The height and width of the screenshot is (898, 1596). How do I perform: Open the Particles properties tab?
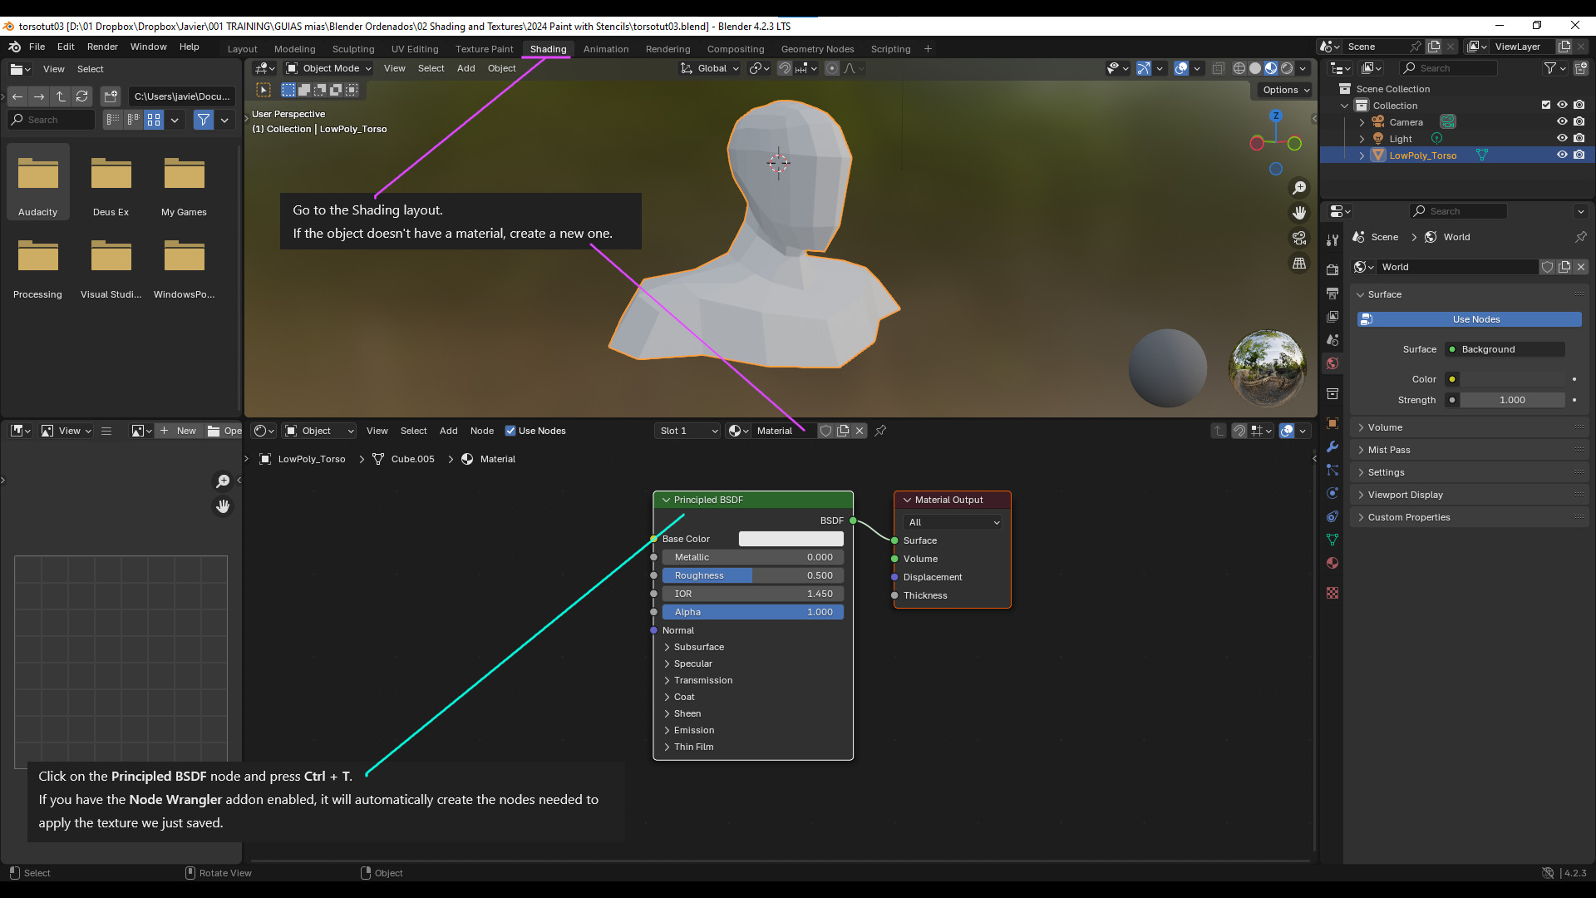(x=1332, y=470)
